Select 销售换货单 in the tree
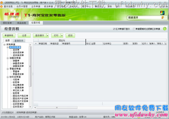The width and height of the screenshot is (169, 119). tap(18, 66)
